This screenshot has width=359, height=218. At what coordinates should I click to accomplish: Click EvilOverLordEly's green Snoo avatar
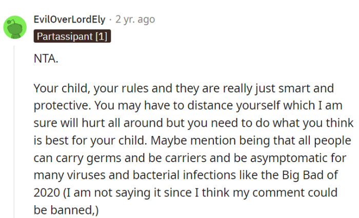(x=15, y=27)
